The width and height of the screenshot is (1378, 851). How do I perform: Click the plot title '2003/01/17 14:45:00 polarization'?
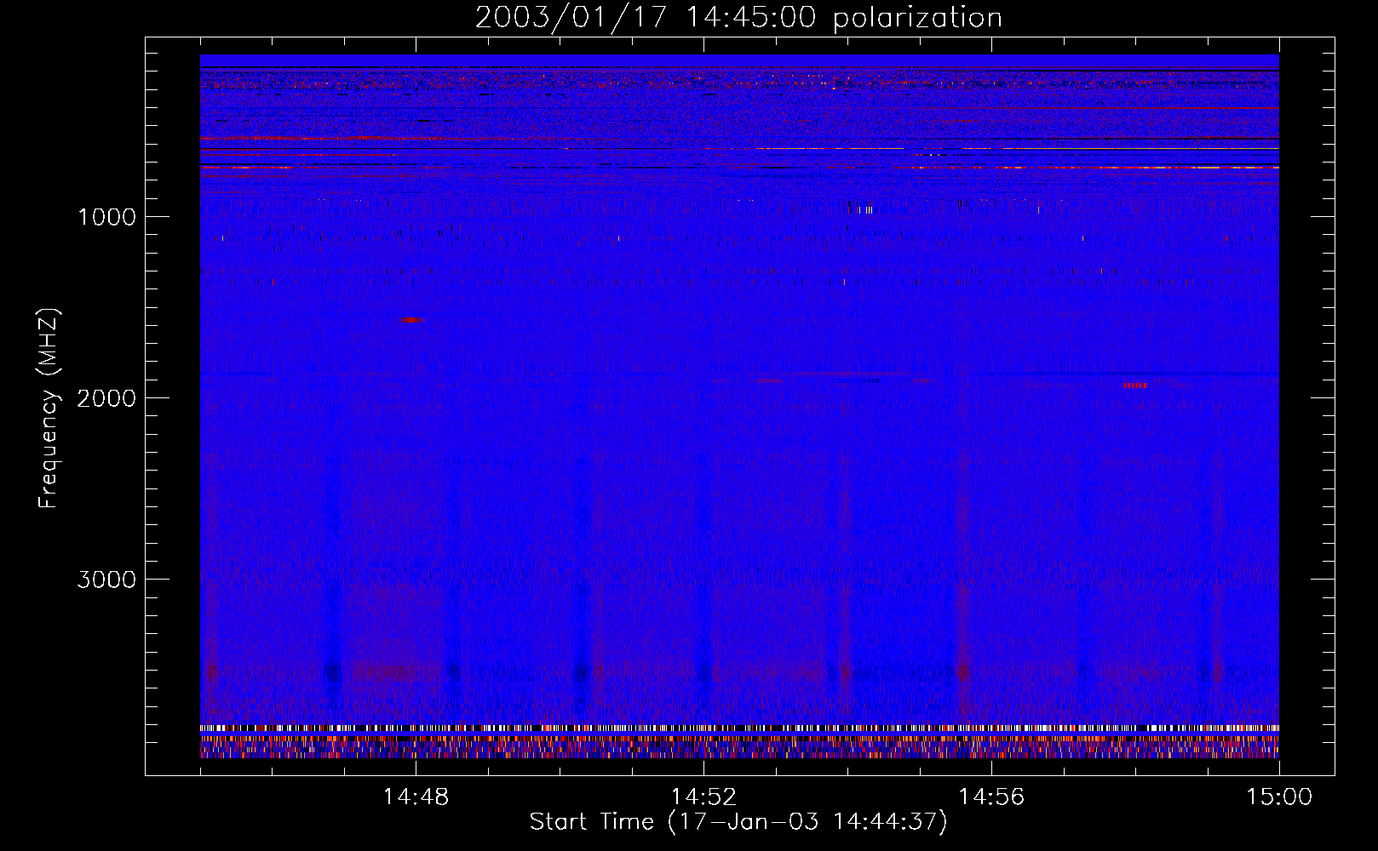pos(738,18)
